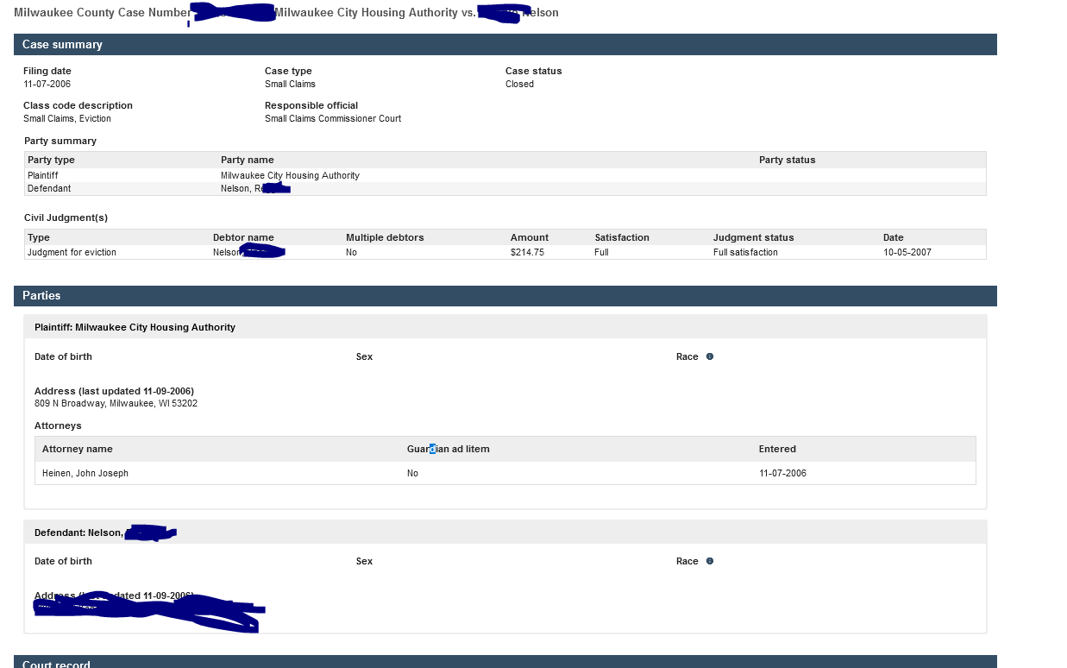Click the 'Full satisfaction' judgment status cell
The height and width of the screenshot is (668, 1067).
(x=745, y=252)
